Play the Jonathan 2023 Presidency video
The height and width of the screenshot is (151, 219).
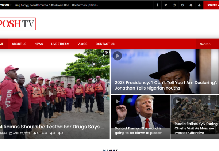tap(117, 56)
